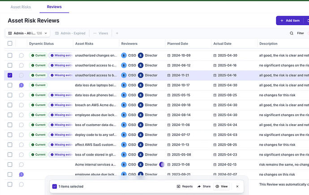
Task: Add a new view with plus icon
Action: (117, 33)
